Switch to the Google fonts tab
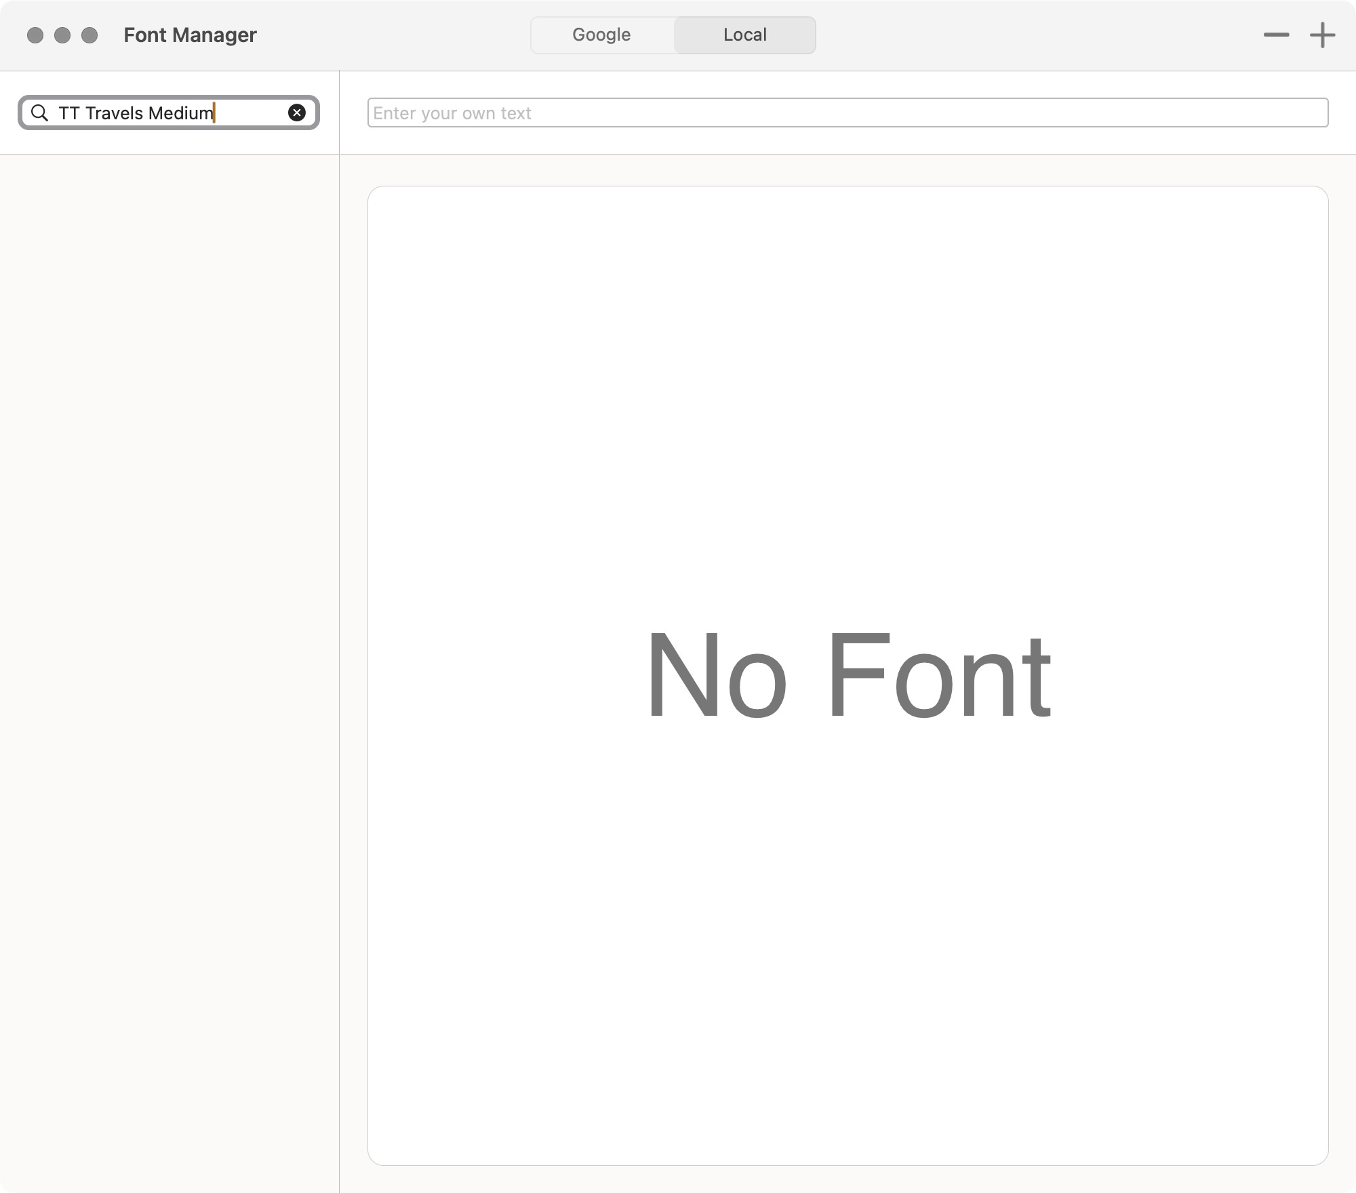 (x=601, y=35)
